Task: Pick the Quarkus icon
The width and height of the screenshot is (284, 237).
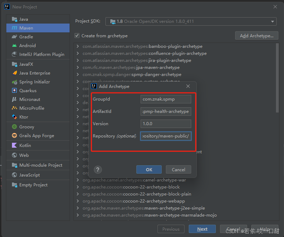Action: (14, 90)
